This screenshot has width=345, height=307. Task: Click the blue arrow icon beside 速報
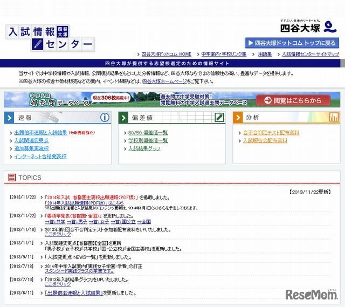click(9, 118)
